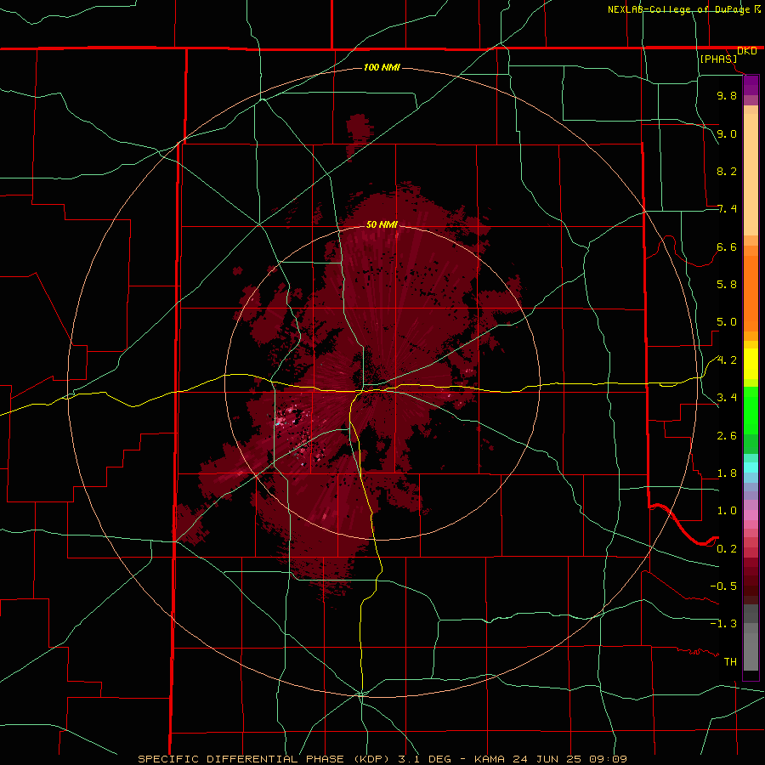Pick the cyan band on color bar

tap(751, 467)
